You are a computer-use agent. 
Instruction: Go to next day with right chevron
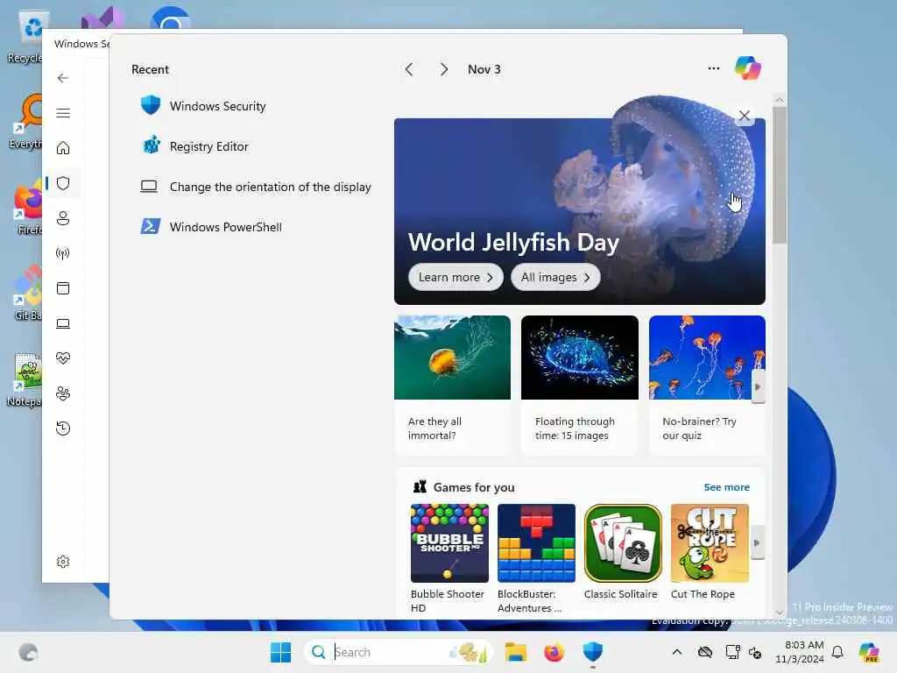point(444,69)
